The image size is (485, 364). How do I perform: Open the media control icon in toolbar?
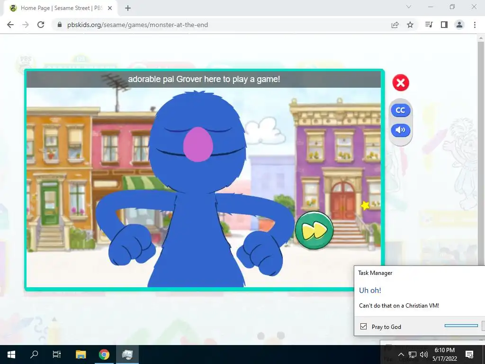point(429,25)
